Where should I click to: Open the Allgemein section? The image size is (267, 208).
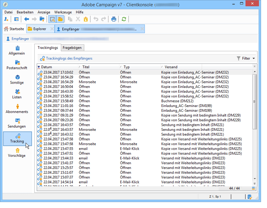point(17,51)
